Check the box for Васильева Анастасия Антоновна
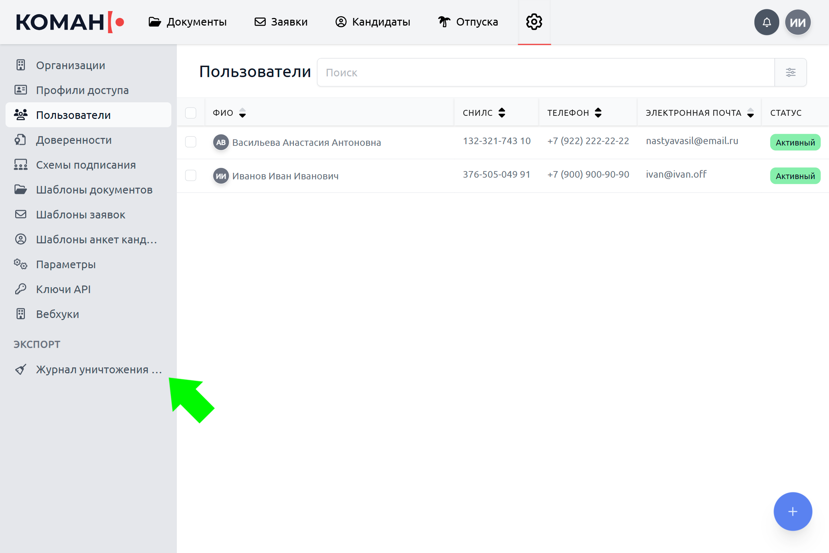829x553 pixels. 191,142
